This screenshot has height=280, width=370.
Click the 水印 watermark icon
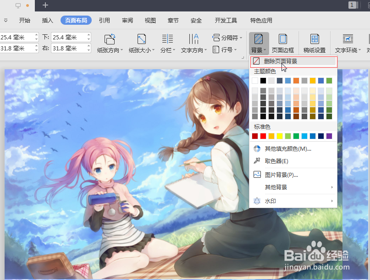click(x=257, y=201)
